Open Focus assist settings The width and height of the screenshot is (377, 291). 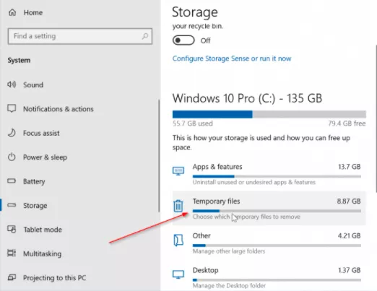[41, 133]
